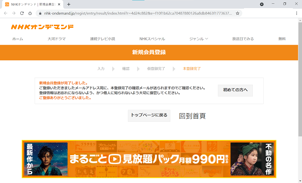Viewport: 302px width, 183px height.
Task: Bookmark this page with the star icon
Action: pos(238,13)
